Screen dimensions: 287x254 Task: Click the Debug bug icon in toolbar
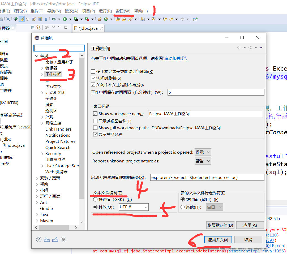54,19
